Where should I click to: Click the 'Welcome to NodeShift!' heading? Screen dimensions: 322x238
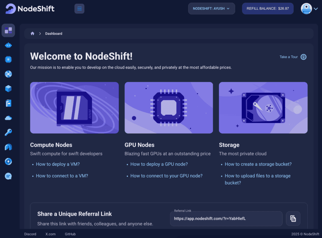pyautogui.click(x=81, y=56)
